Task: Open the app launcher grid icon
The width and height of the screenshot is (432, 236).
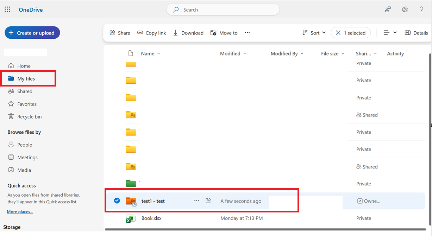Action: 7,9
